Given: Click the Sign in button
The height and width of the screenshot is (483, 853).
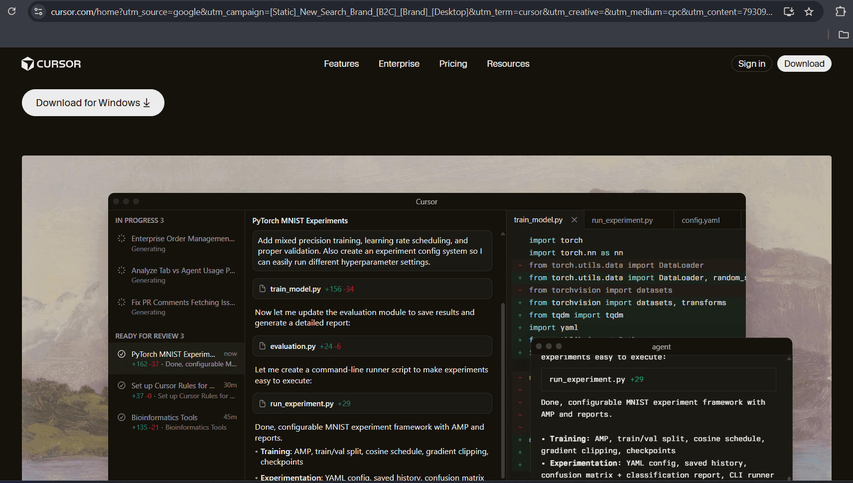Looking at the screenshot, I should (x=752, y=64).
